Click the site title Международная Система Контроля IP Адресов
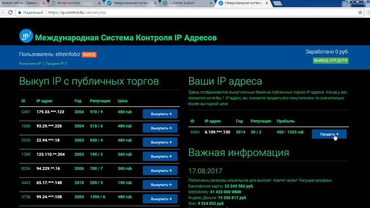 coord(126,38)
